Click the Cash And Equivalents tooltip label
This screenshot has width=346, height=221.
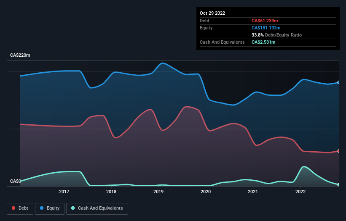[222, 42]
